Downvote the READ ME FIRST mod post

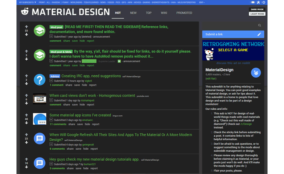(x=26, y=34)
